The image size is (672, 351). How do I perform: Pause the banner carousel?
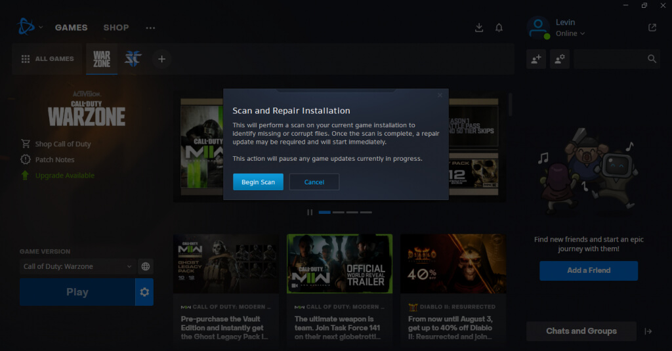310,212
